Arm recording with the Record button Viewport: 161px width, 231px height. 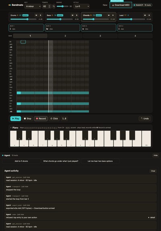pyautogui.click(x=41, y=119)
